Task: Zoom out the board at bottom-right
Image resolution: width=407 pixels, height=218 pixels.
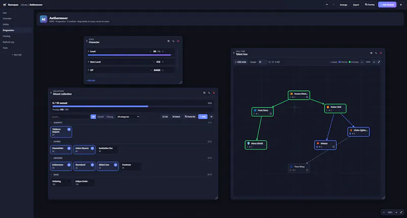Action: 384,212
